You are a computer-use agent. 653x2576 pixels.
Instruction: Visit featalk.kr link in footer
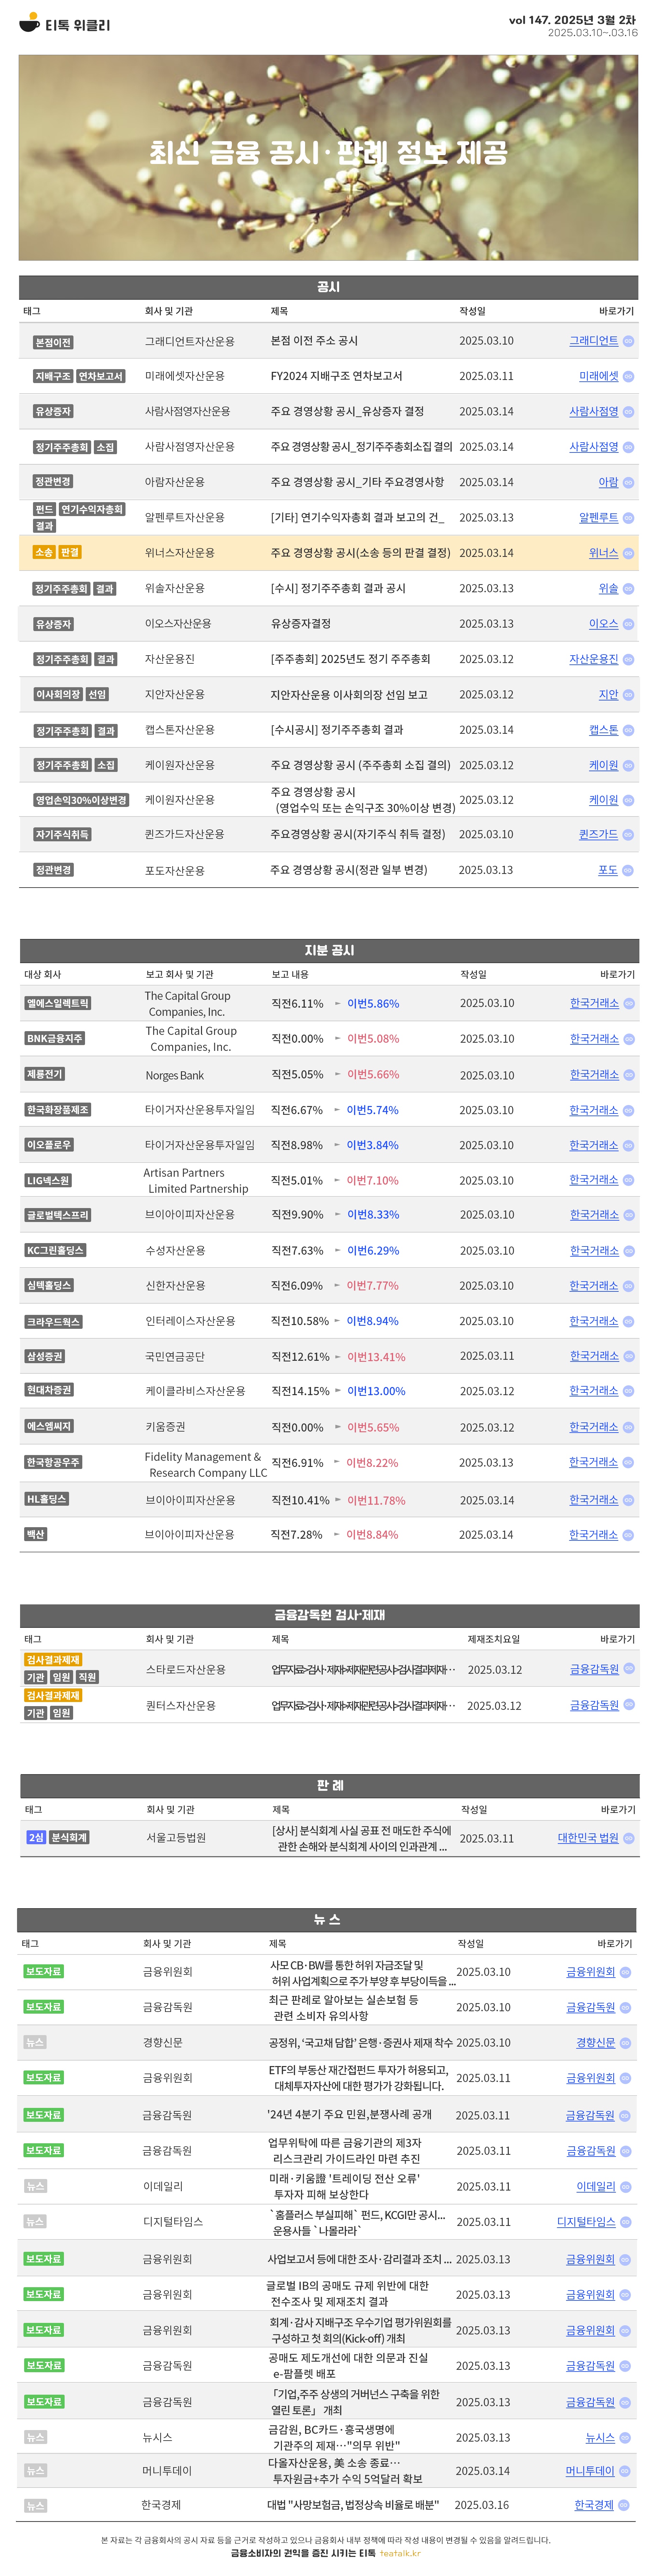[400, 2553]
